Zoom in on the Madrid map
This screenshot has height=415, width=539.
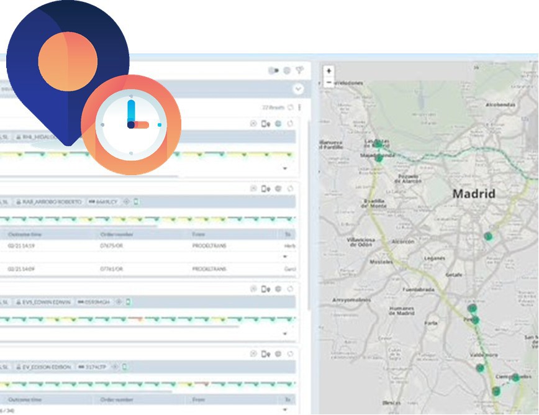[328, 71]
